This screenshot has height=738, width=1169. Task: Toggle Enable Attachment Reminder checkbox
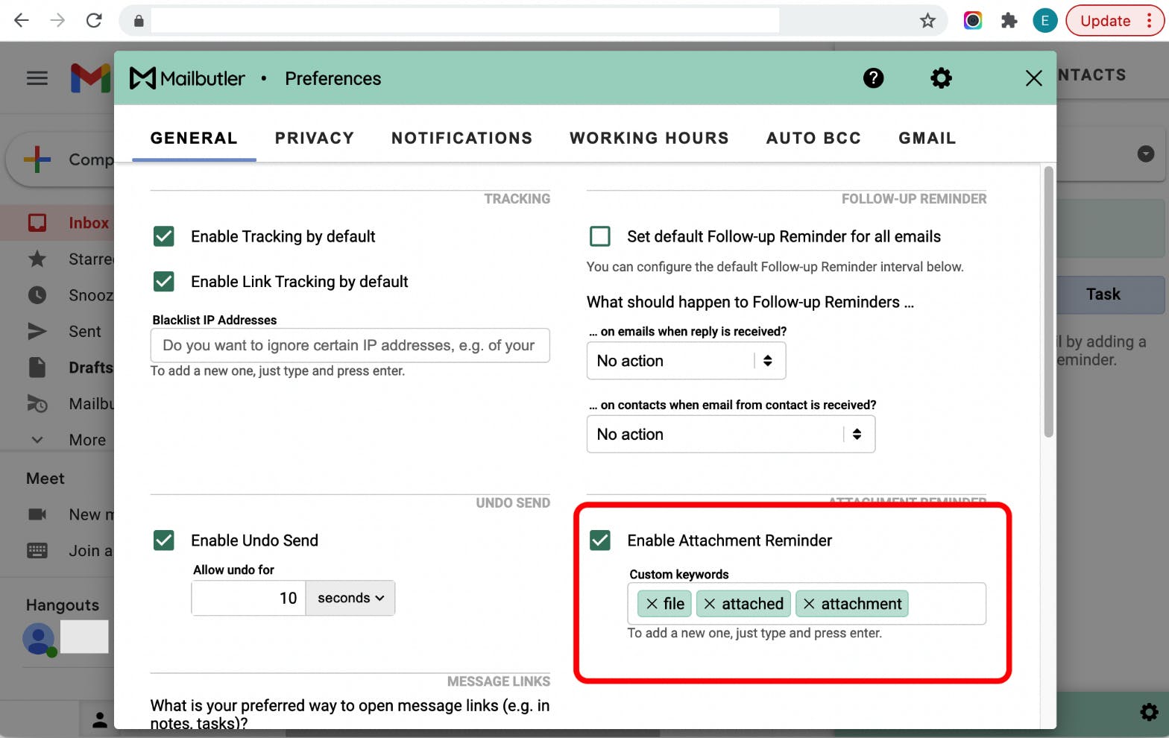(x=600, y=540)
